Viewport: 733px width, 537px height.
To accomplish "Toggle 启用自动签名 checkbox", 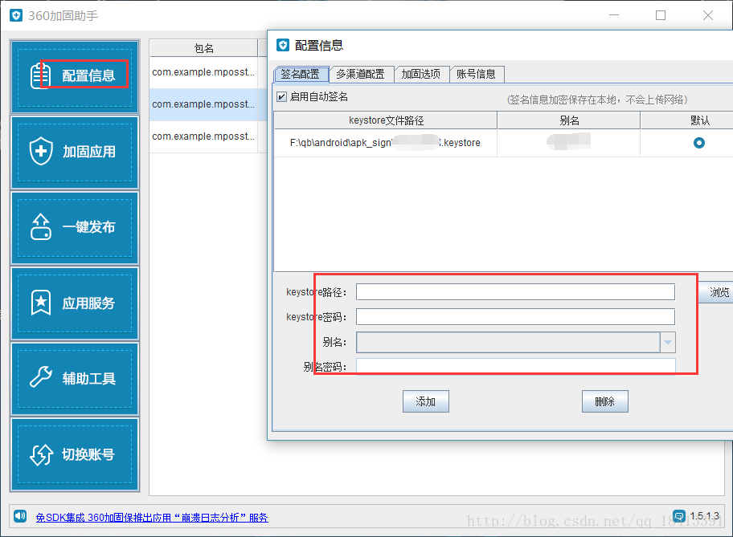I will (281, 96).
